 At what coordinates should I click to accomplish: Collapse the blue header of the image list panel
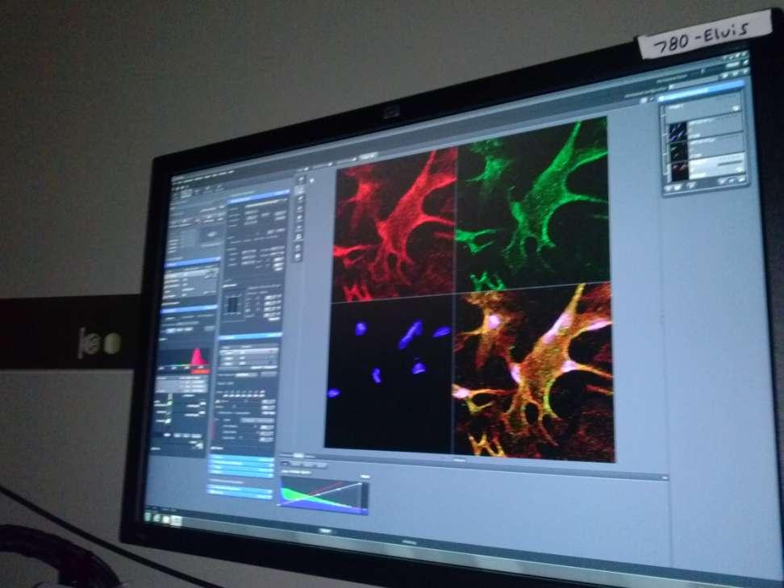pyautogui.click(x=700, y=93)
